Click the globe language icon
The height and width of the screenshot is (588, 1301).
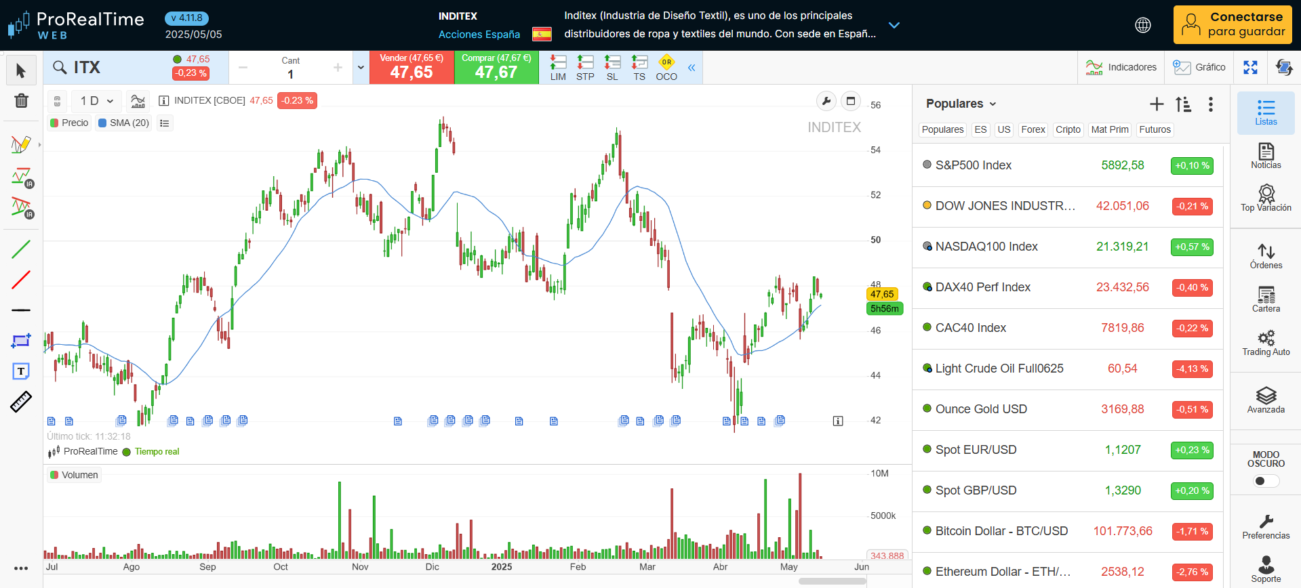(x=1142, y=25)
